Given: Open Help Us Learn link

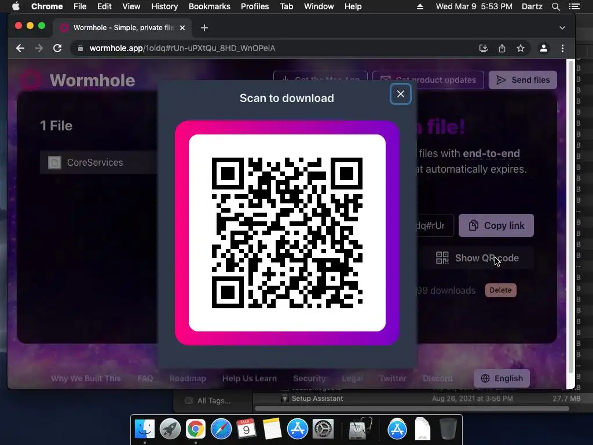Looking at the screenshot, I should pos(250,378).
